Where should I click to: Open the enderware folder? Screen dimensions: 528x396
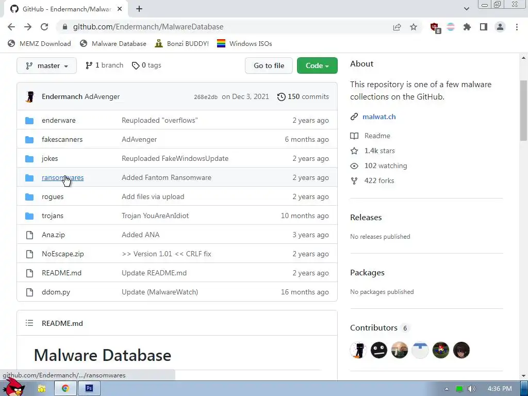(59, 121)
